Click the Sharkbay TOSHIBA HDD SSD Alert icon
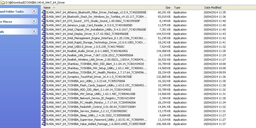Screen dimensions: 256x128 [44, 64]
